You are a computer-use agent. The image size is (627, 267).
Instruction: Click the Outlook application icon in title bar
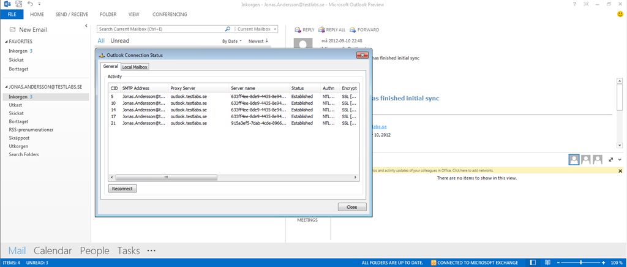(7, 4)
